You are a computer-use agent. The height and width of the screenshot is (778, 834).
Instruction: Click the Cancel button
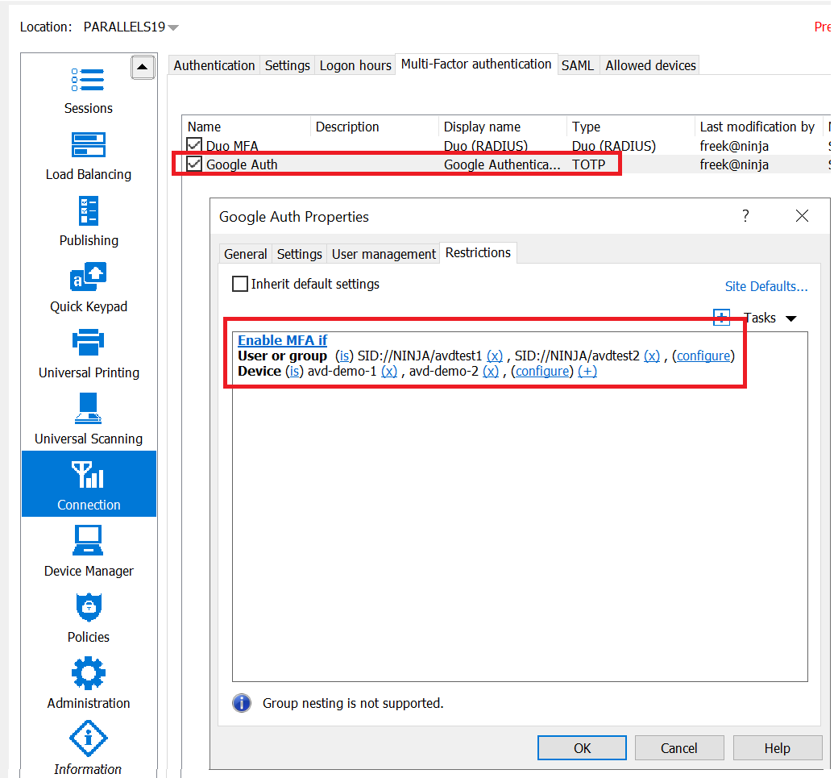[679, 748]
